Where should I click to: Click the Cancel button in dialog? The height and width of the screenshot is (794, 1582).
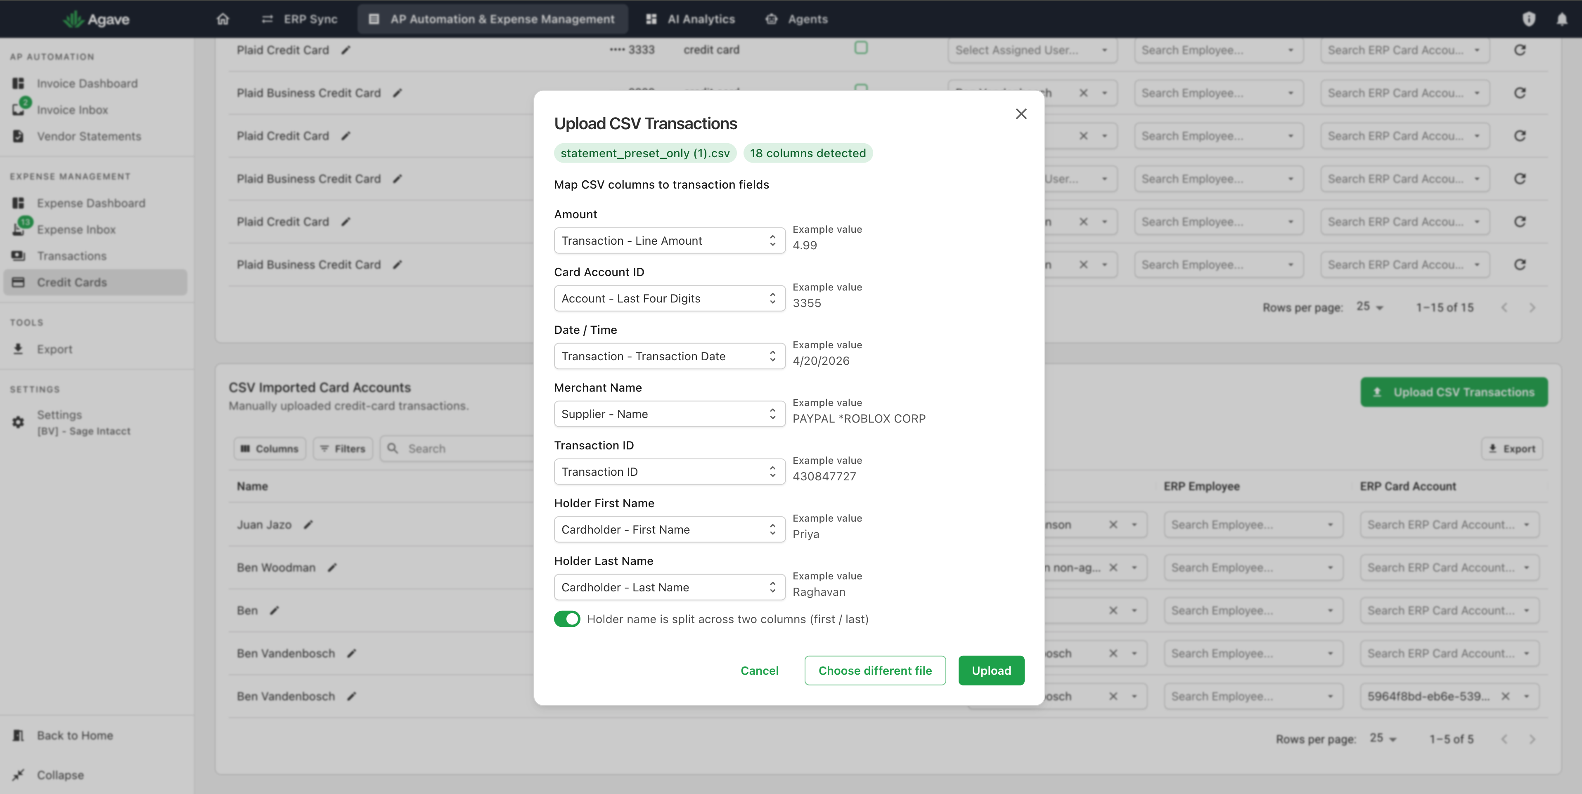pos(759,671)
